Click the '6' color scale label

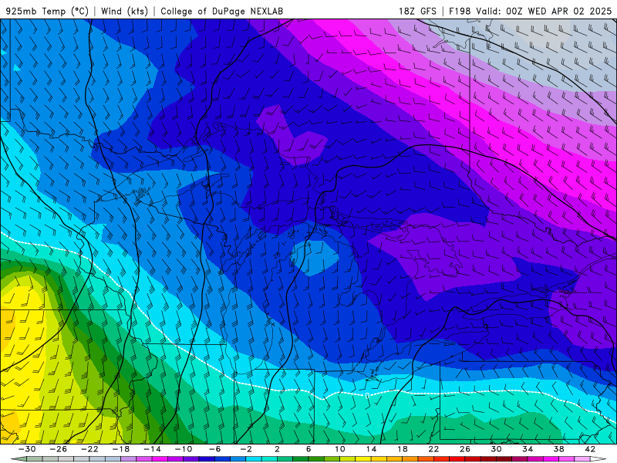[x=308, y=449]
